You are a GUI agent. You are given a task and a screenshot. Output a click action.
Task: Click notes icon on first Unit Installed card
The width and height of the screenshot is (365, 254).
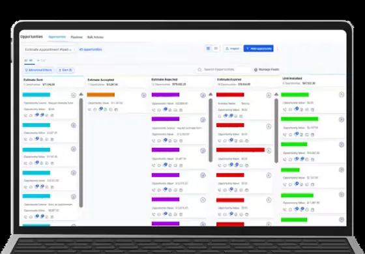(x=301, y=109)
